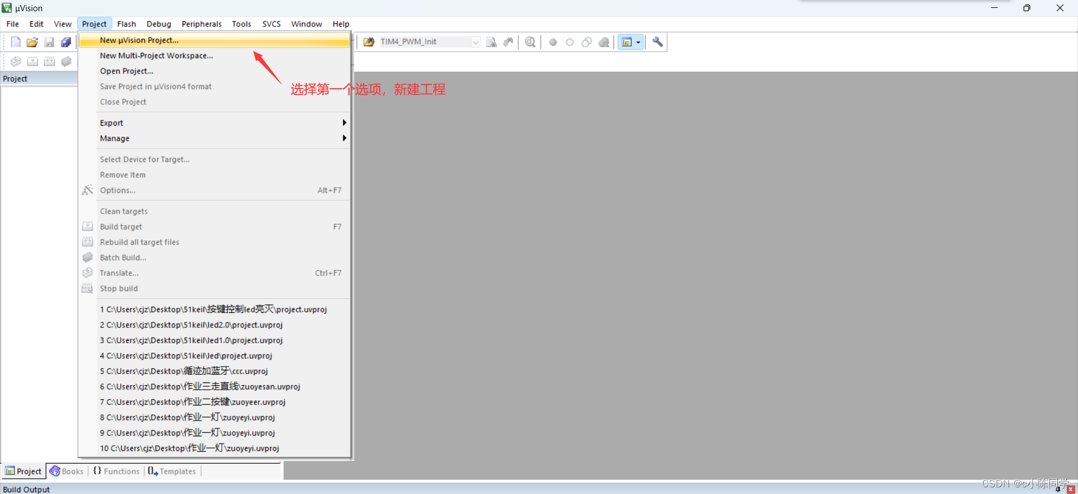Open recent project 7 zuoyeer.uvproj

click(214, 402)
